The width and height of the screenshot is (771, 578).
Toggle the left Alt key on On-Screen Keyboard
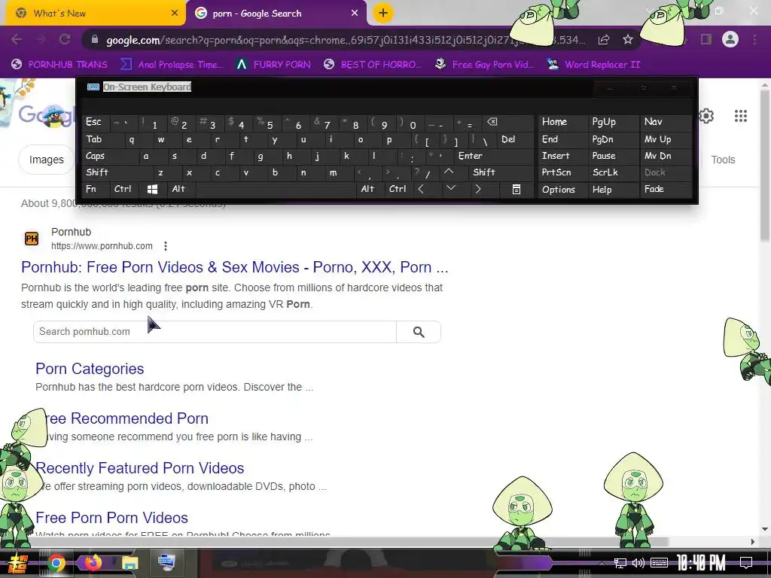[181, 189]
